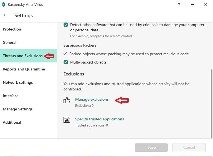
Task: Click the trusted applications window icon
Action: [67, 120]
